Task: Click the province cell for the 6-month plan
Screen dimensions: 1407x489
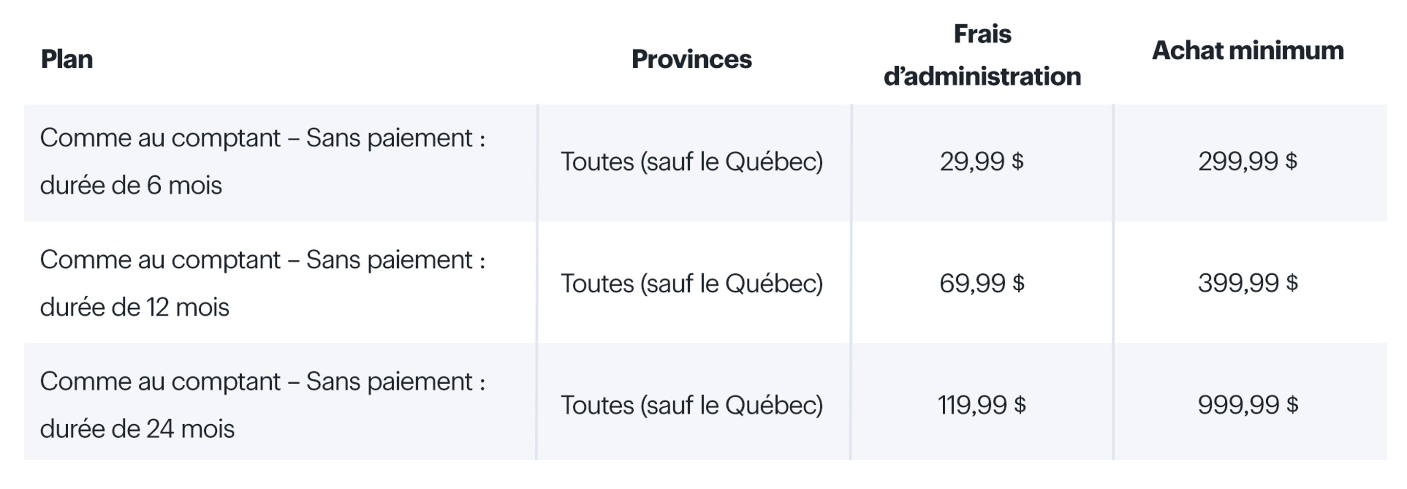Action: [691, 162]
